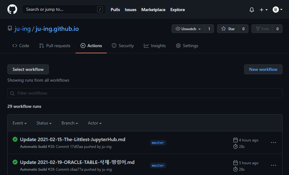Image resolution: width=289 pixels, height=175 pixels.
Task: Open the Settings tab
Action: pos(187,46)
